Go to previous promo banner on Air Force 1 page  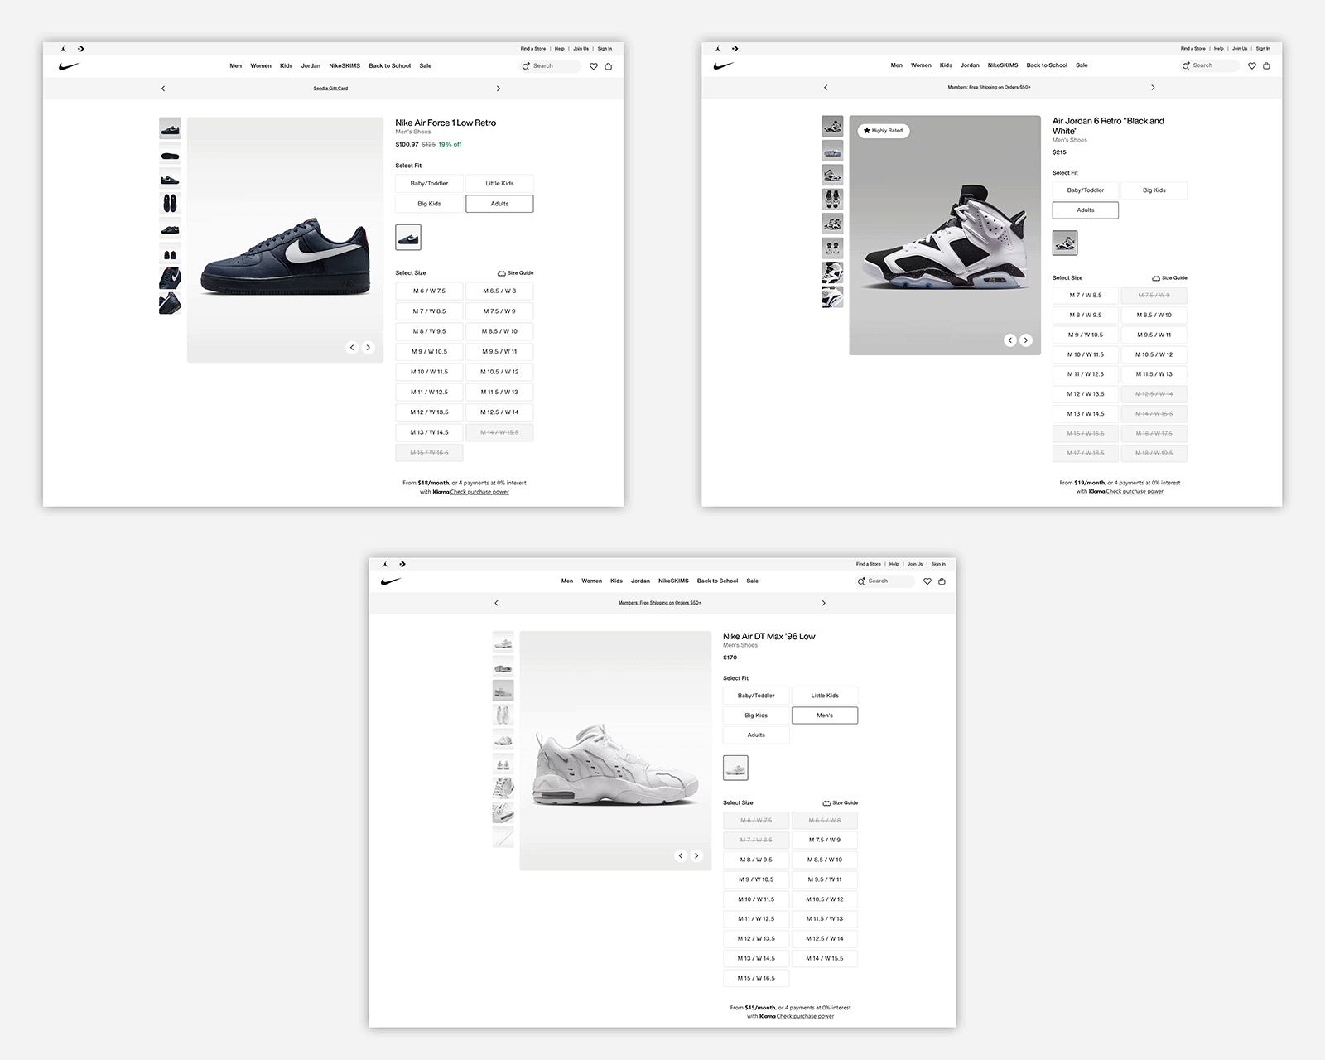click(163, 89)
